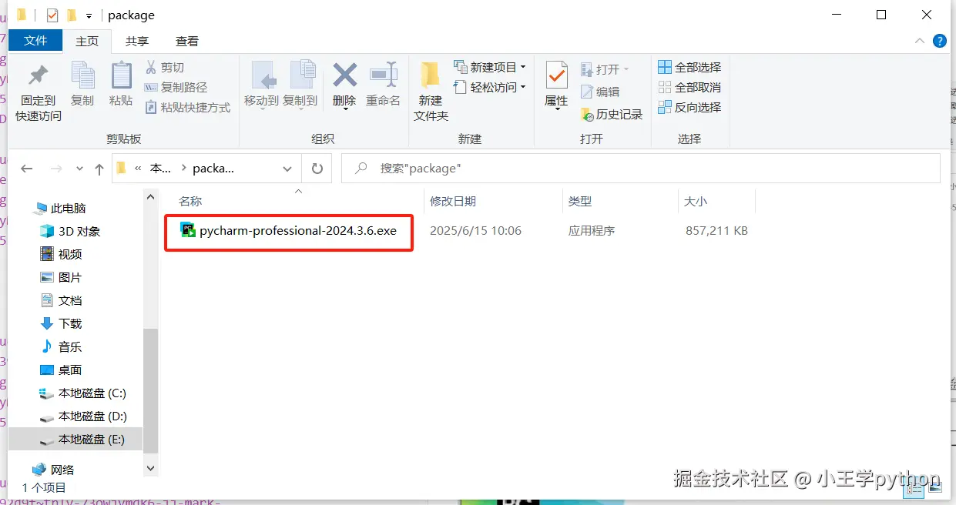Select pycharm-professional-2024.3.6.exe file name
This screenshot has height=505, width=956.
click(298, 230)
